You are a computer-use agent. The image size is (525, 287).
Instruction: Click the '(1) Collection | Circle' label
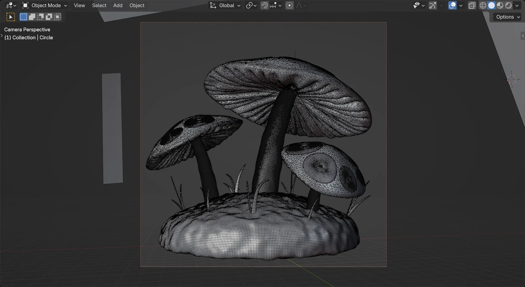29,37
